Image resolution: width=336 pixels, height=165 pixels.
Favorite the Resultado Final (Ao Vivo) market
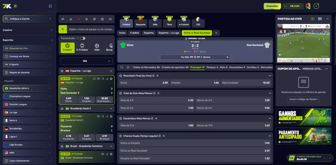(121, 76)
